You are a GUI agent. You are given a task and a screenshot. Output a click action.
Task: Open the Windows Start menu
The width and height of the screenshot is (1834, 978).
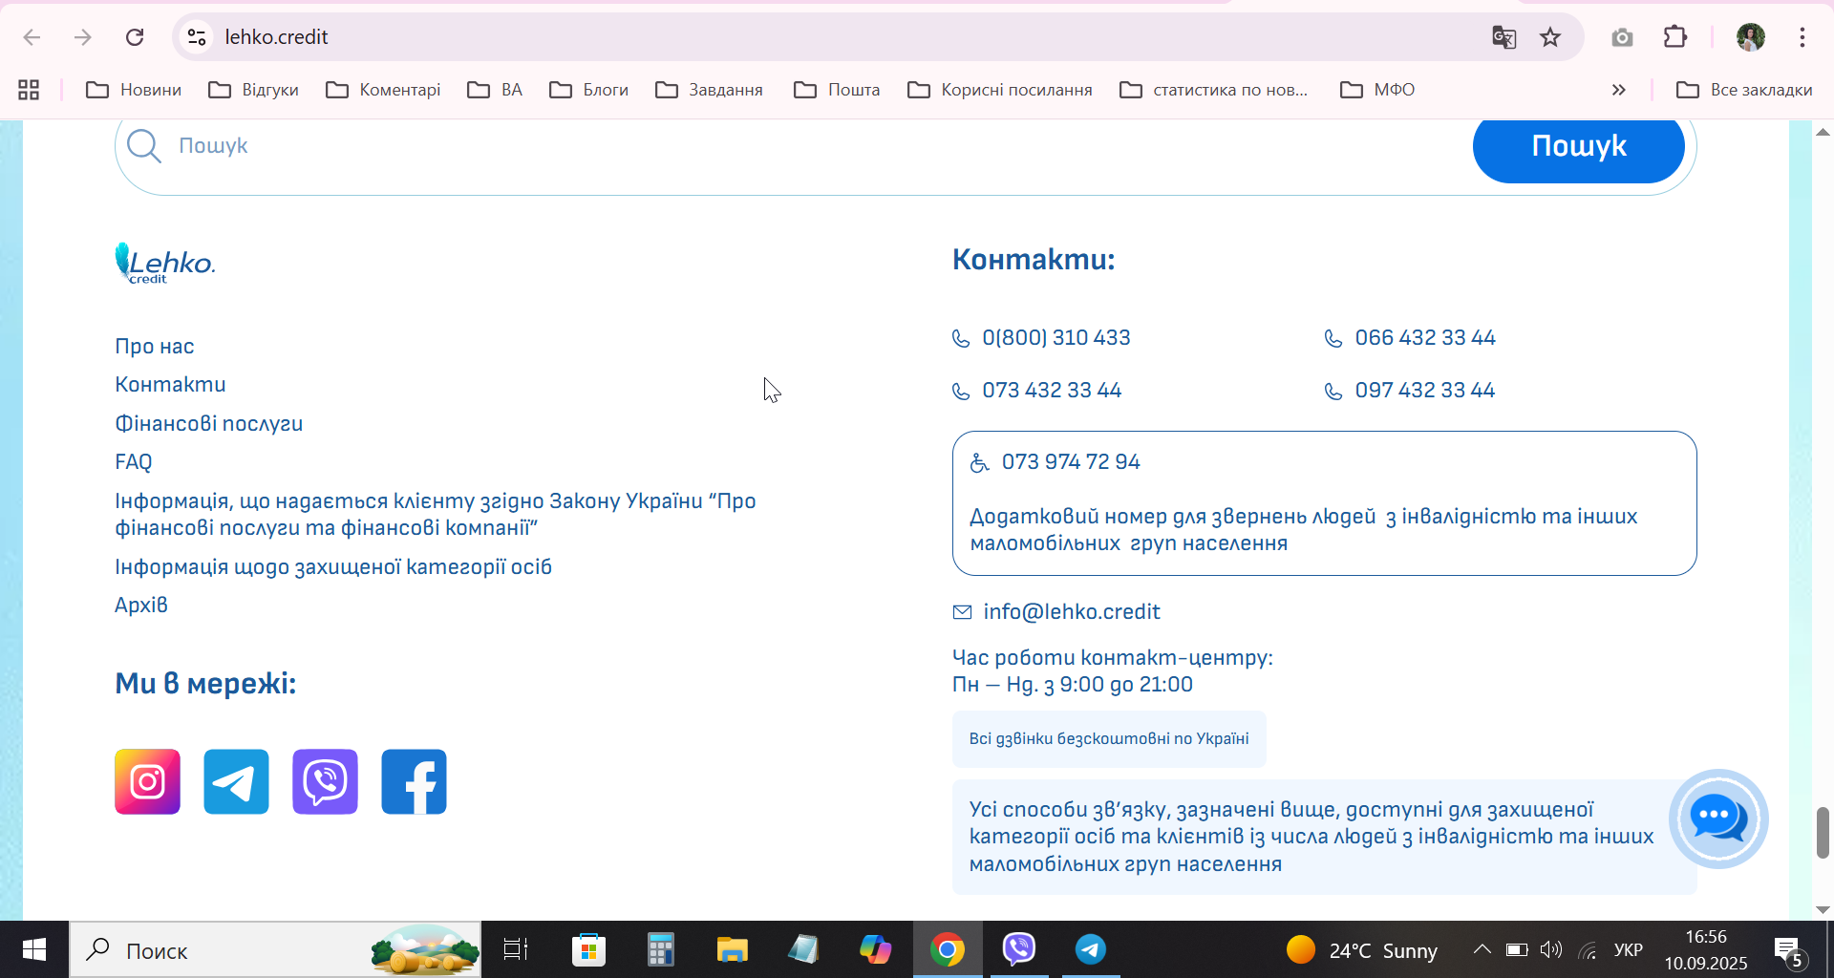click(x=34, y=949)
